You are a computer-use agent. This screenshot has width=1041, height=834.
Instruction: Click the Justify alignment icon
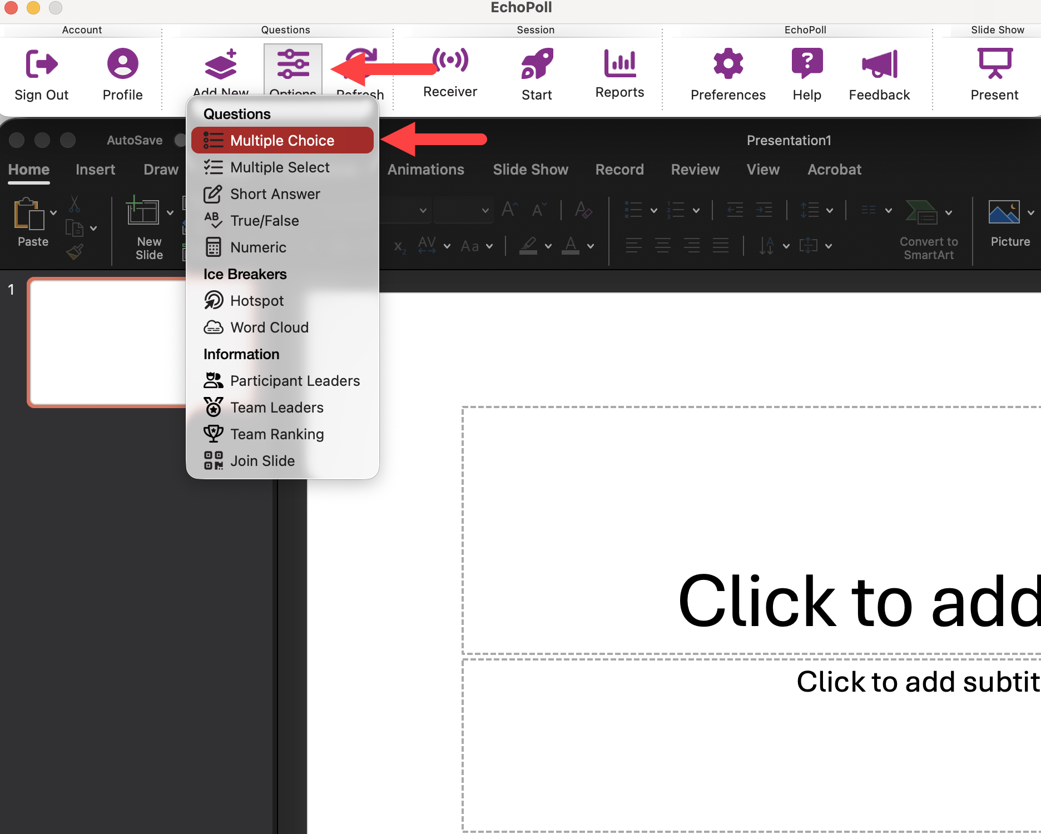[x=721, y=245]
